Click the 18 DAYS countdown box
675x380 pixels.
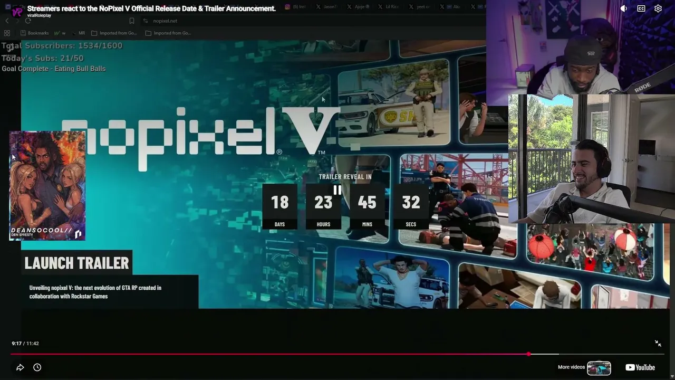point(279,206)
